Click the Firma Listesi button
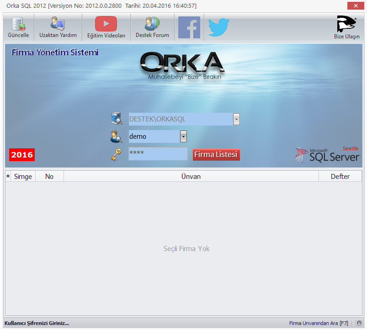This screenshot has width=367, height=330. coord(216,155)
